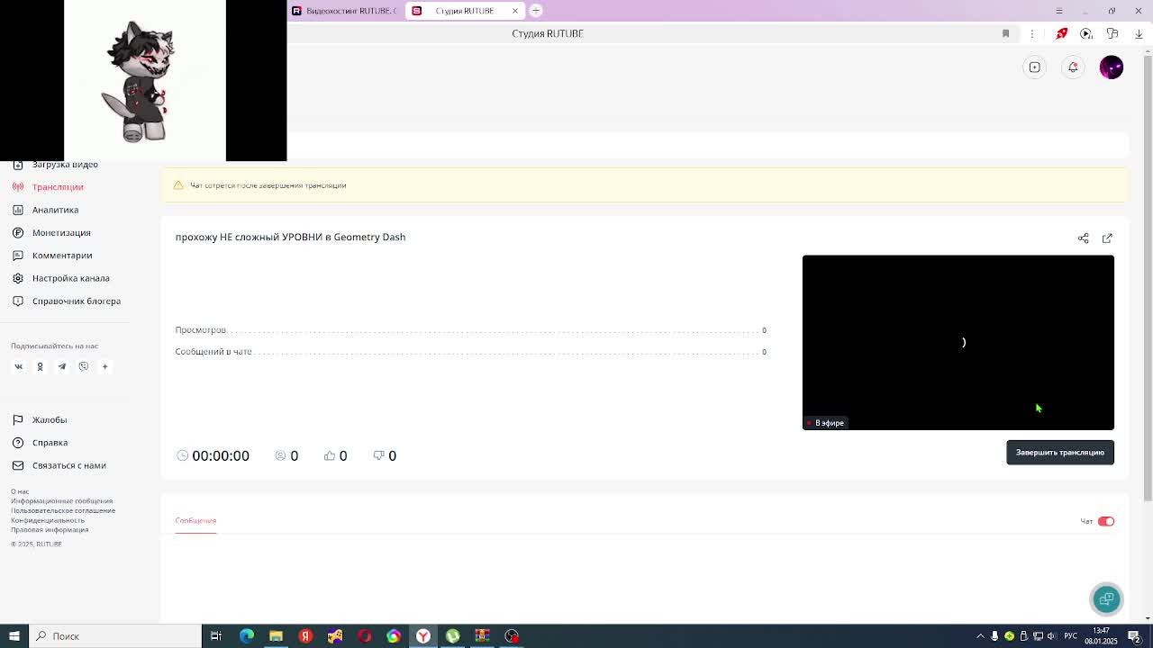The image size is (1153, 648).
Task: Open Информационные сообщения link
Action: tap(61, 501)
